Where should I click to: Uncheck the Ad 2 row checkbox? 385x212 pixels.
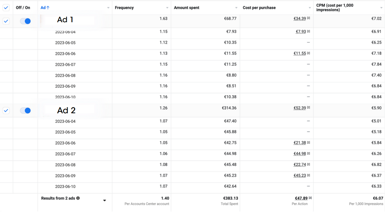tap(6, 110)
